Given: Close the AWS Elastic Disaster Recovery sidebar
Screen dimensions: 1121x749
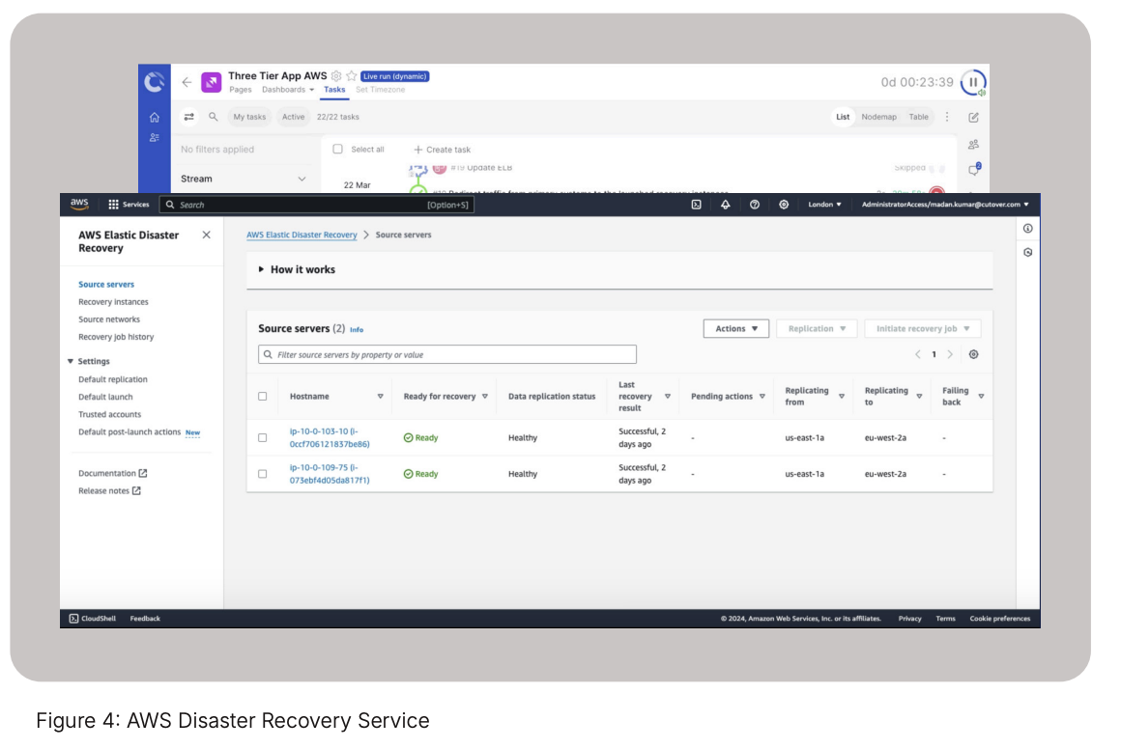Looking at the screenshot, I should pyautogui.click(x=207, y=235).
